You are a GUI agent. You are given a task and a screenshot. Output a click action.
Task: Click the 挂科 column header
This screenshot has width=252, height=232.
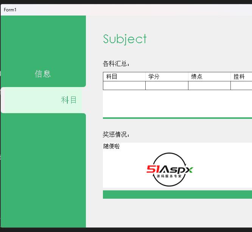241,77
